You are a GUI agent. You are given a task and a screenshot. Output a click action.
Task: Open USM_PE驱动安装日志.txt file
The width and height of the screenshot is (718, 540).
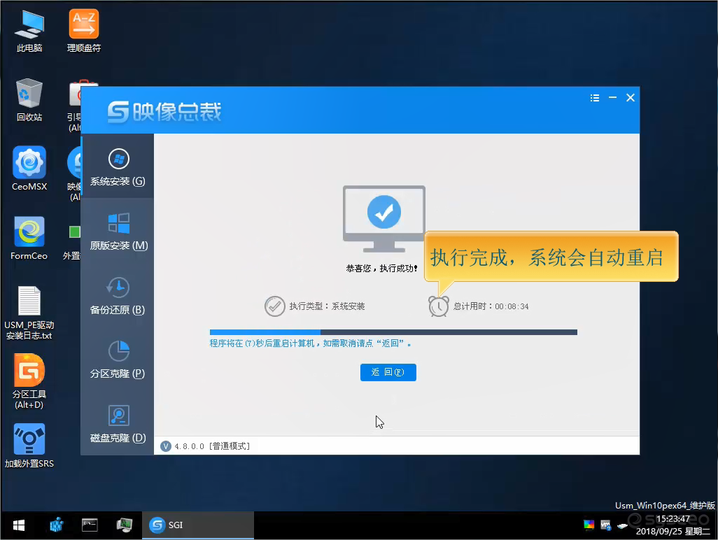coord(29,313)
